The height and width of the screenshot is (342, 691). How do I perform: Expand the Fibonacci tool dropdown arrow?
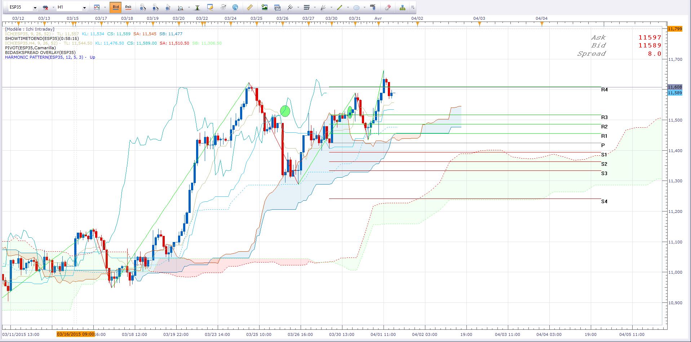pos(315,8)
